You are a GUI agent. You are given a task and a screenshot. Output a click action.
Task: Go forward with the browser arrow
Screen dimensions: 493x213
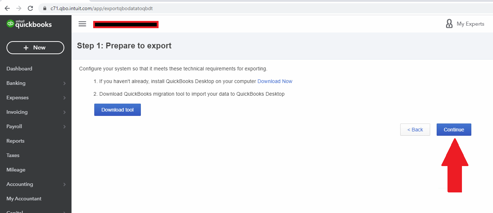pos(19,8)
